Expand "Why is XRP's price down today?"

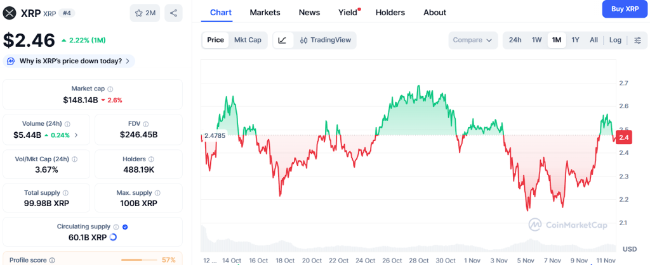click(69, 61)
